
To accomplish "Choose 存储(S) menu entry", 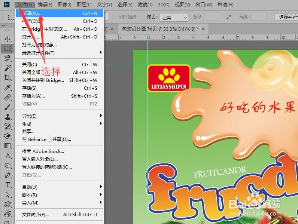I will click(x=60, y=88).
